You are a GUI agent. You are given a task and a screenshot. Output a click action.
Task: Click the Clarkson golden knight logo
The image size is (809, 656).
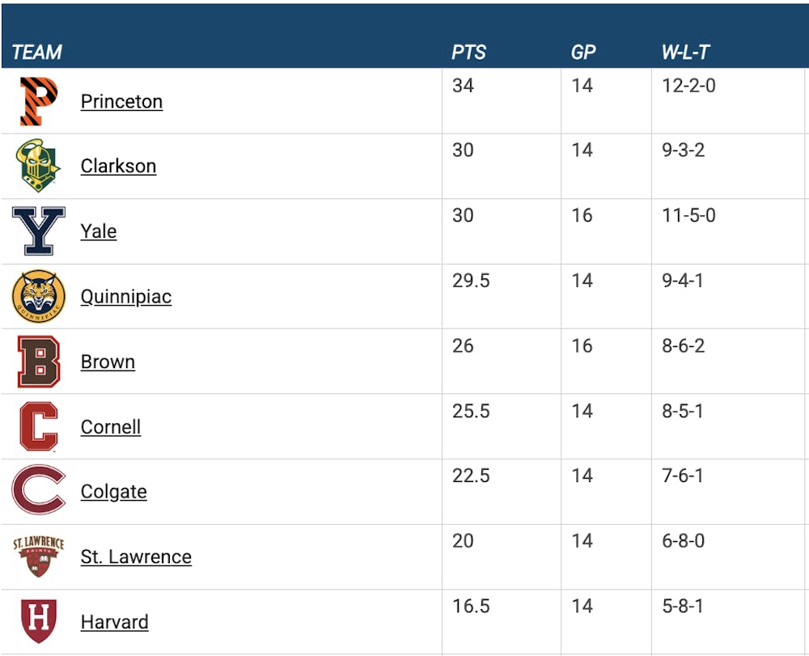38,166
